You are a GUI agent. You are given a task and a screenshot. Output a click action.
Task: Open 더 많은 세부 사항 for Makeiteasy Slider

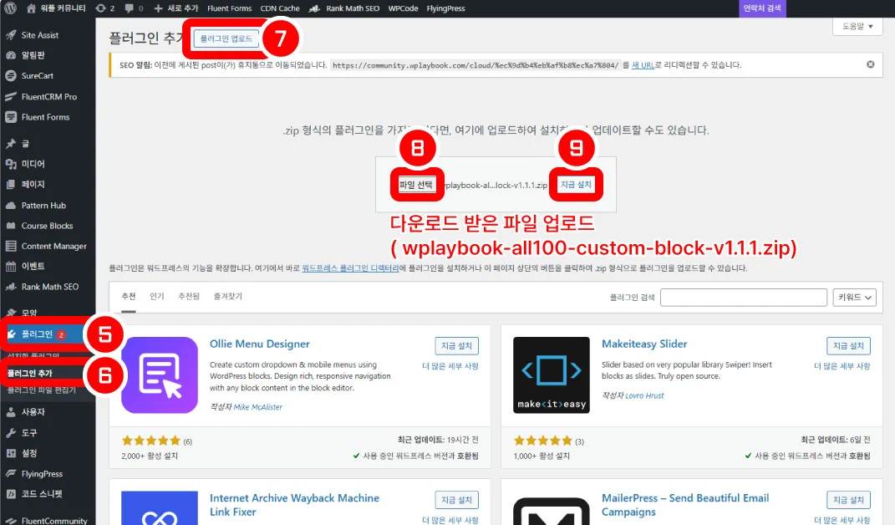click(842, 366)
